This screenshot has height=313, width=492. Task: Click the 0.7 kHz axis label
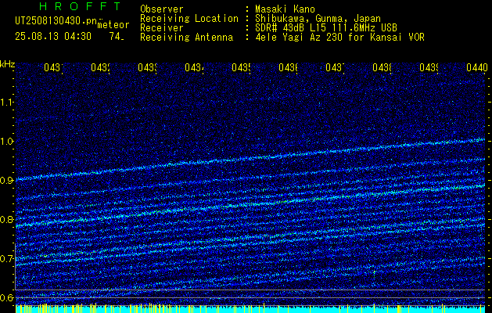[6, 259]
